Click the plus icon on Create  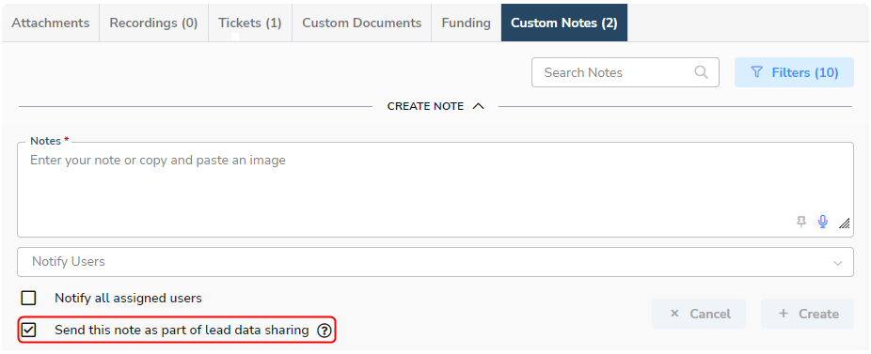784,314
